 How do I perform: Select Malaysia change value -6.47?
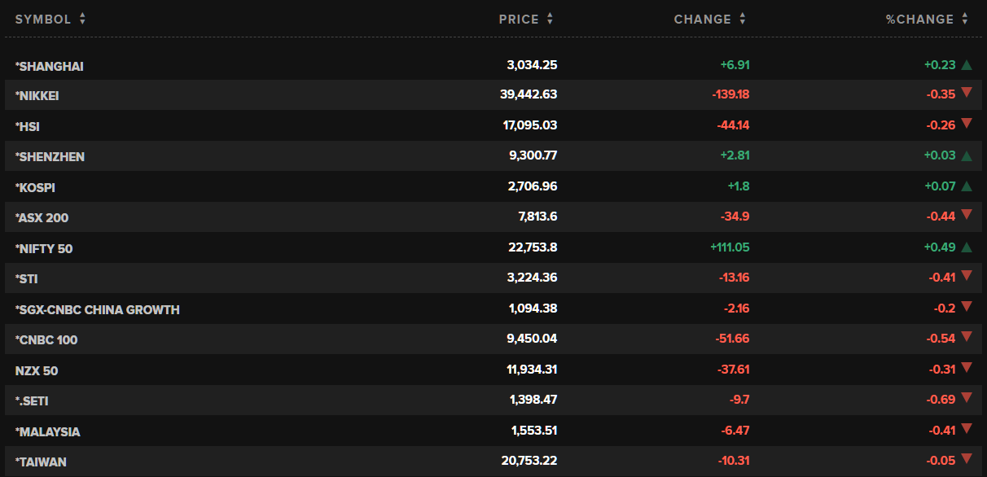coord(735,431)
